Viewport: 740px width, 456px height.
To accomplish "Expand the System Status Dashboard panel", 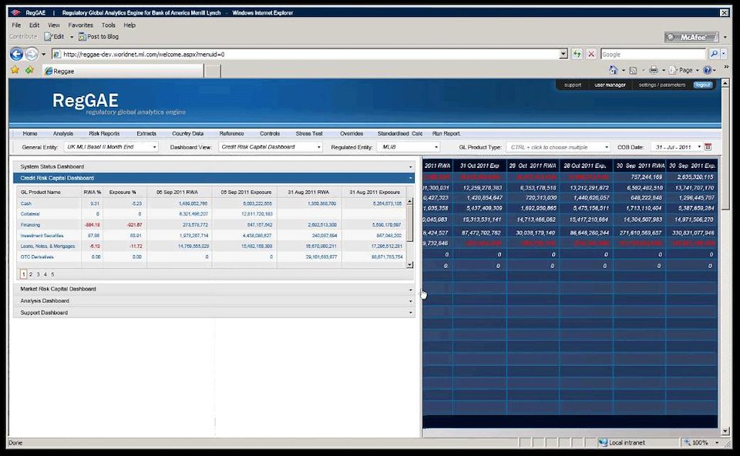I will pyautogui.click(x=214, y=166).
